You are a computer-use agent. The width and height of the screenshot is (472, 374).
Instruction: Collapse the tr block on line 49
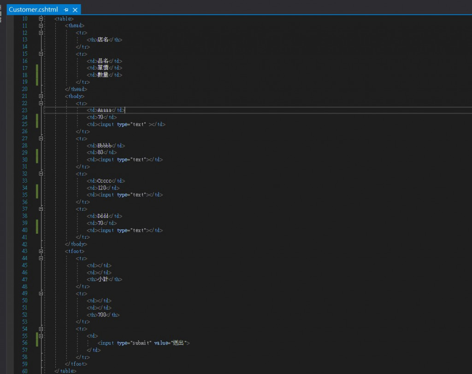(41, 293)
